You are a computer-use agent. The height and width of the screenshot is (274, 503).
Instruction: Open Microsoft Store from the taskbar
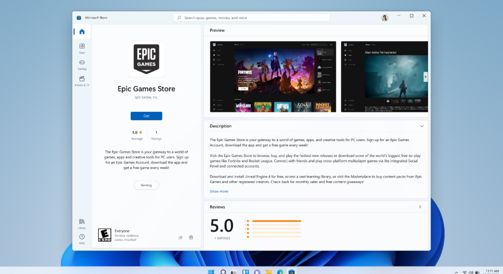tap(291, 272)
